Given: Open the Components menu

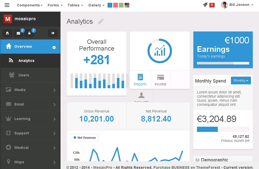Looking at the screenshot, I should pyautogui.click(x=30, y=5).
